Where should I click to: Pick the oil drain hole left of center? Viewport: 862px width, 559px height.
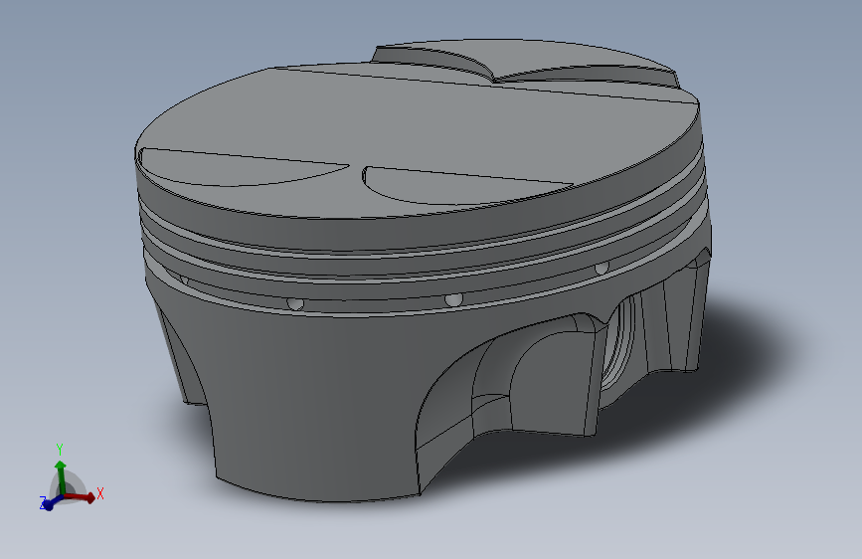click(x=295, y=303)
